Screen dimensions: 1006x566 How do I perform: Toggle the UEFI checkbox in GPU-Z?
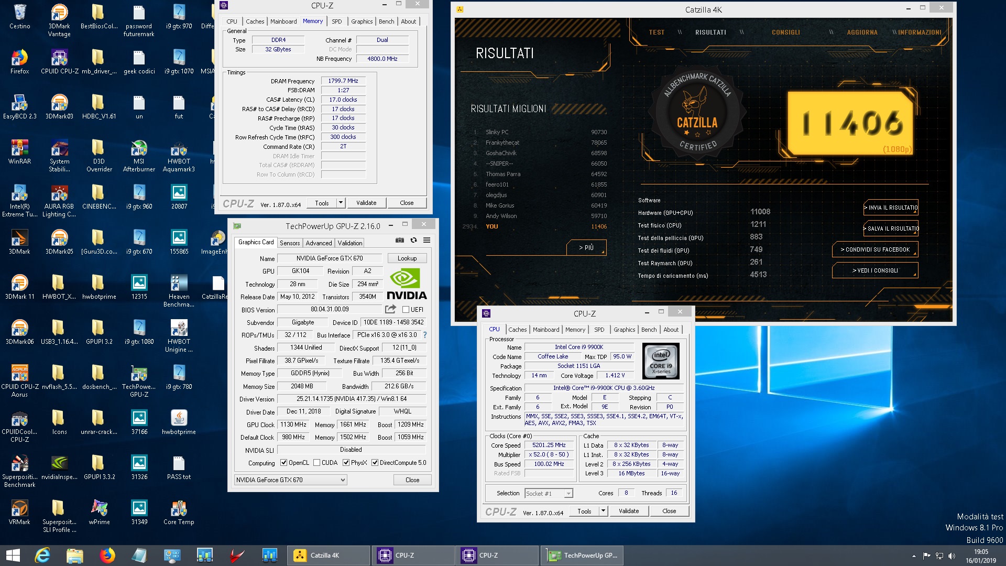(406, 310)
